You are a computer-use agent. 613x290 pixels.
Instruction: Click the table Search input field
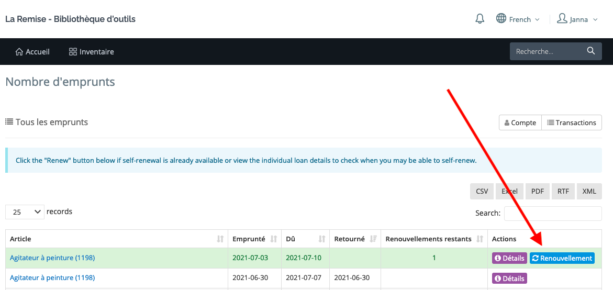[552, 214]
